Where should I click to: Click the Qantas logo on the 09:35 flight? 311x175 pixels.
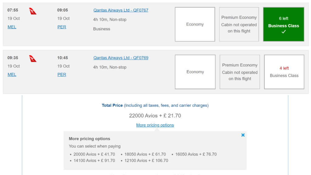33,58
